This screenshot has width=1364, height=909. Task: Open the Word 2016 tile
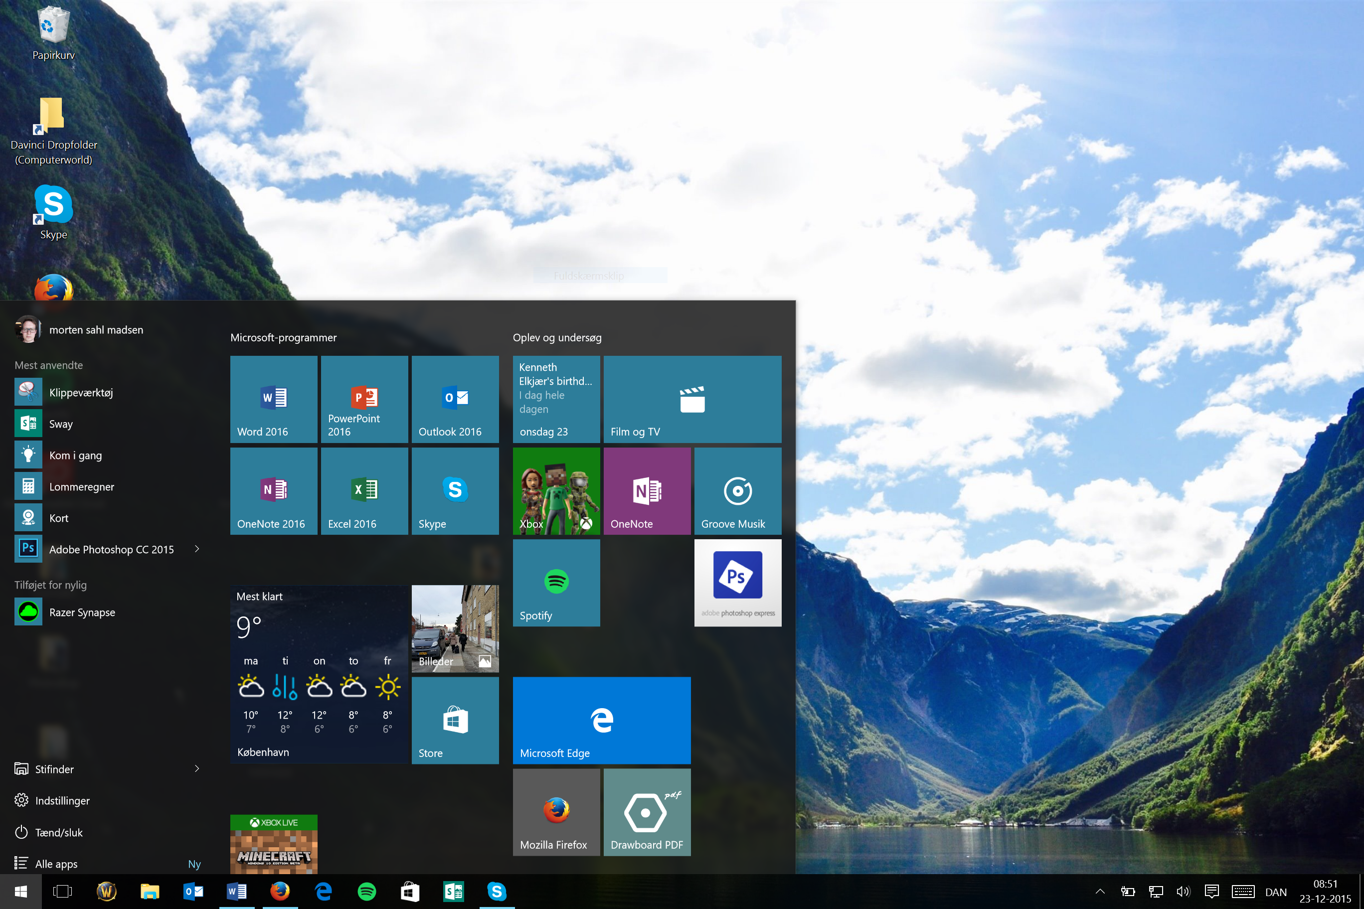273,399
